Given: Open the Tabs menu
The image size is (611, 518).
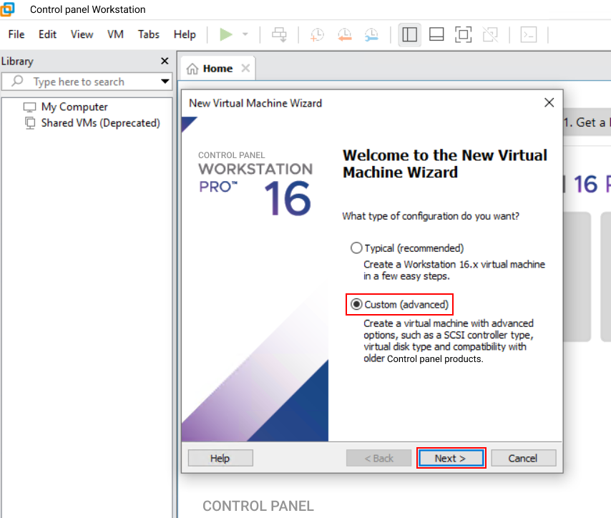Looking at the screenshot, I should tap(149, 34).
